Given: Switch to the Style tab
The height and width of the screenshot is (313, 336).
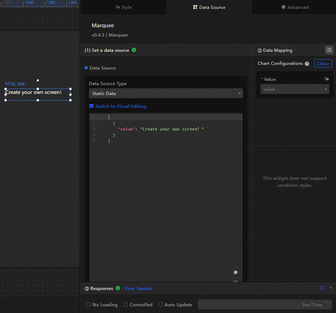Looking at the screenshot, I should pos(123,7).
